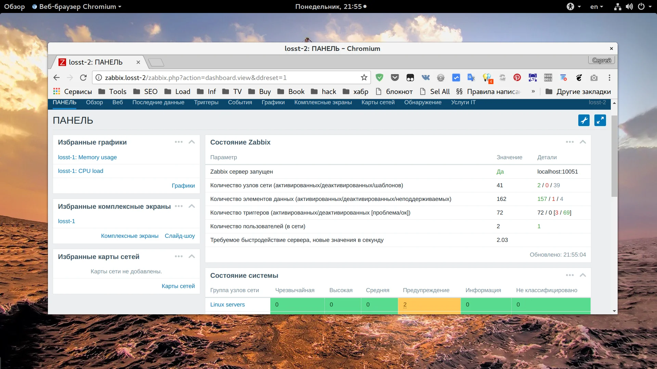Open the Триггеры menu tab
The height and width of the screenshot is (369, 657).
(206, 102)
